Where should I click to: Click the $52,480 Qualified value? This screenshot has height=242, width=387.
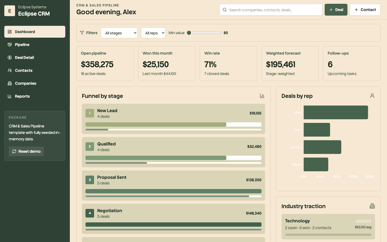(x=254, y=147)
